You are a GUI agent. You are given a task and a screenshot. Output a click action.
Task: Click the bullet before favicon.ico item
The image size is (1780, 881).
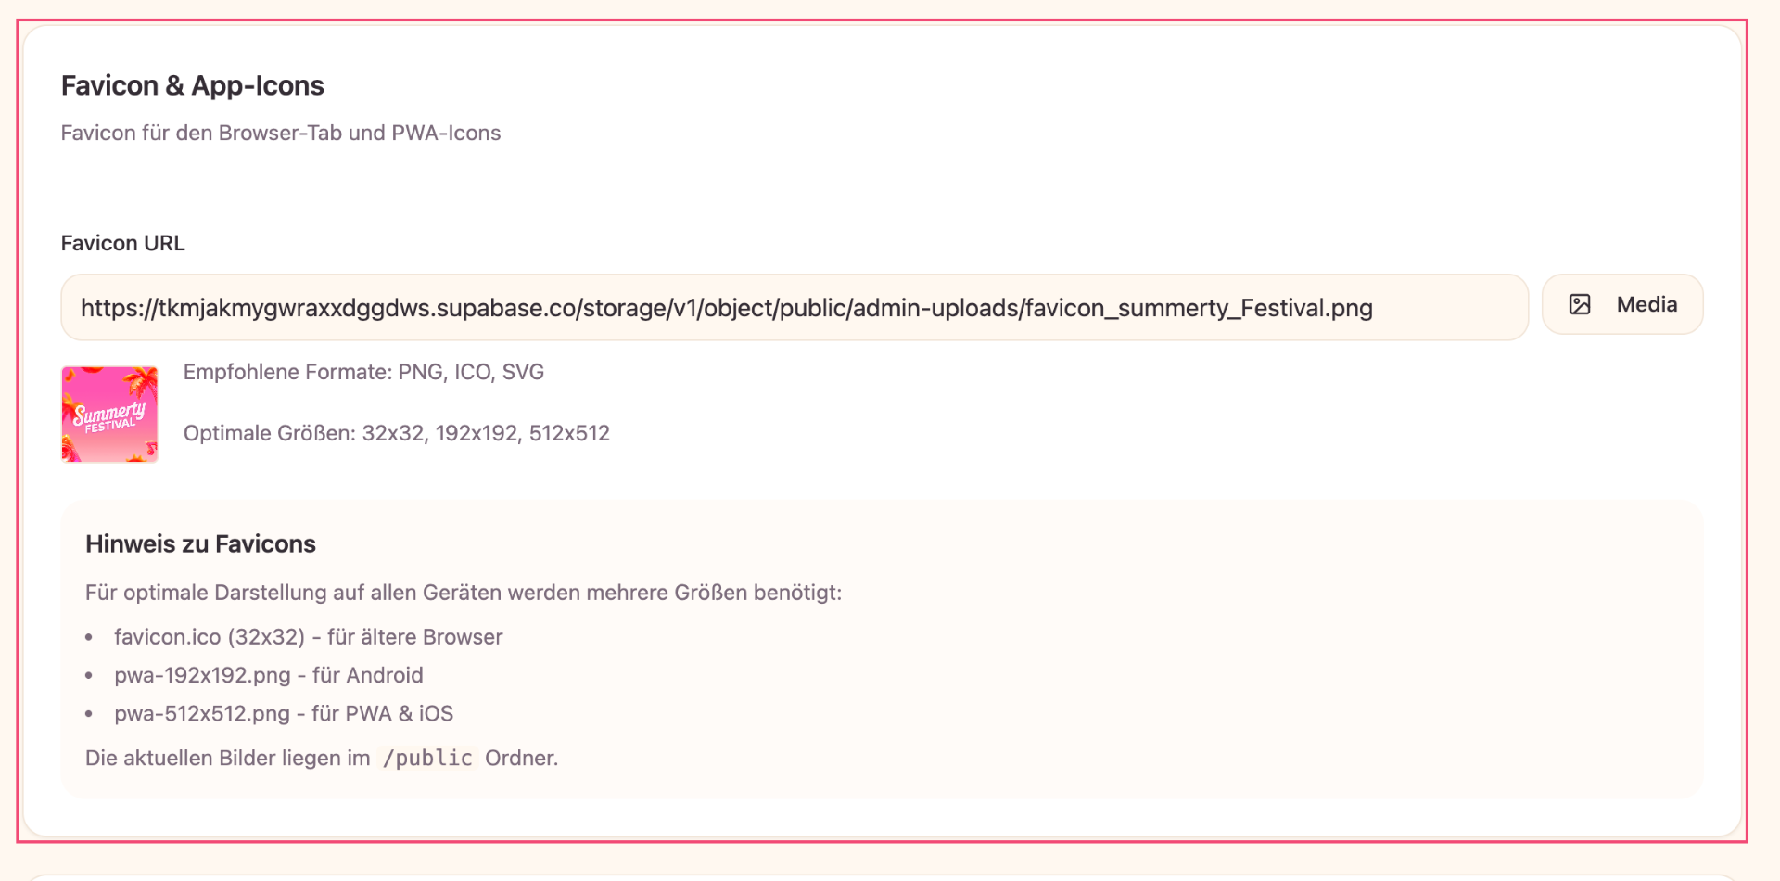click(x=89, y=638)
